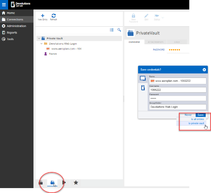The width and height of the screenshot is (211, 193).
Task: Click the Save button
Action: click(x=200, y=115)
